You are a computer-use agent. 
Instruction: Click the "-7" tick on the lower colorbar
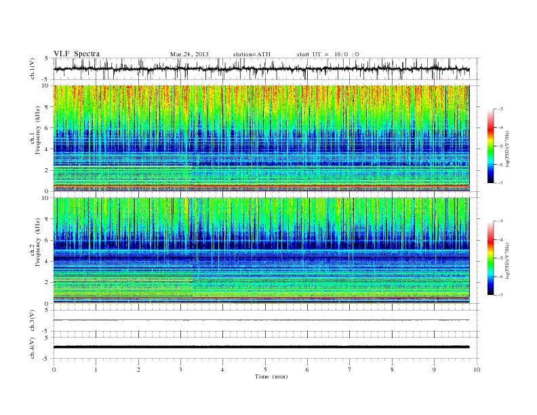click(500, 295)
